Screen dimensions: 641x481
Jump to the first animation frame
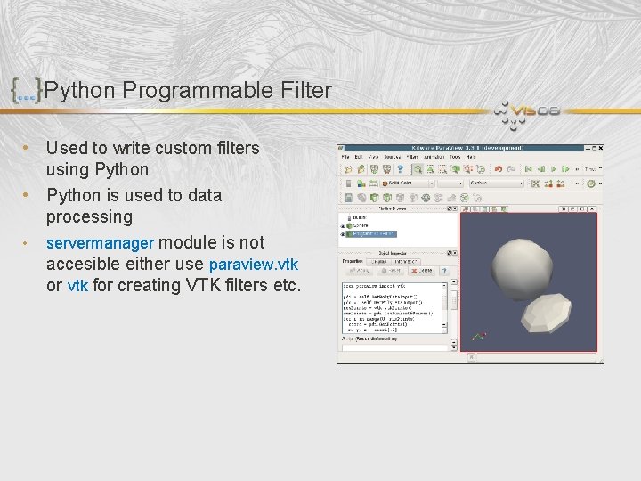click(x=529, y=169)
